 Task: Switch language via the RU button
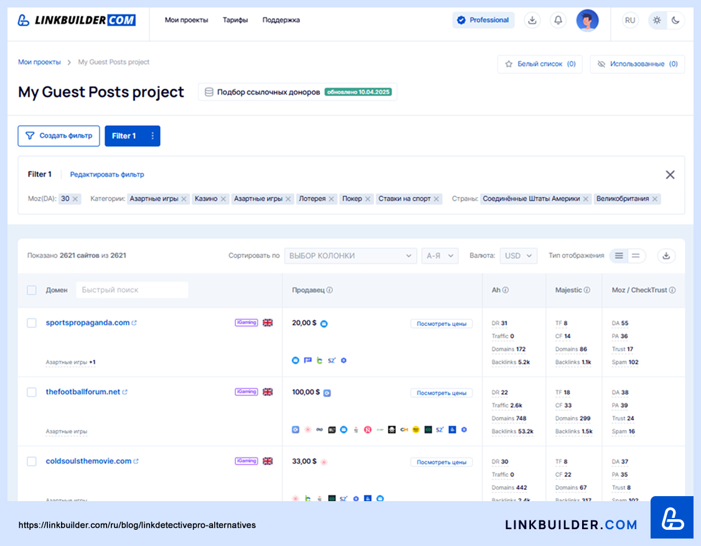click(x=630, y=20)
